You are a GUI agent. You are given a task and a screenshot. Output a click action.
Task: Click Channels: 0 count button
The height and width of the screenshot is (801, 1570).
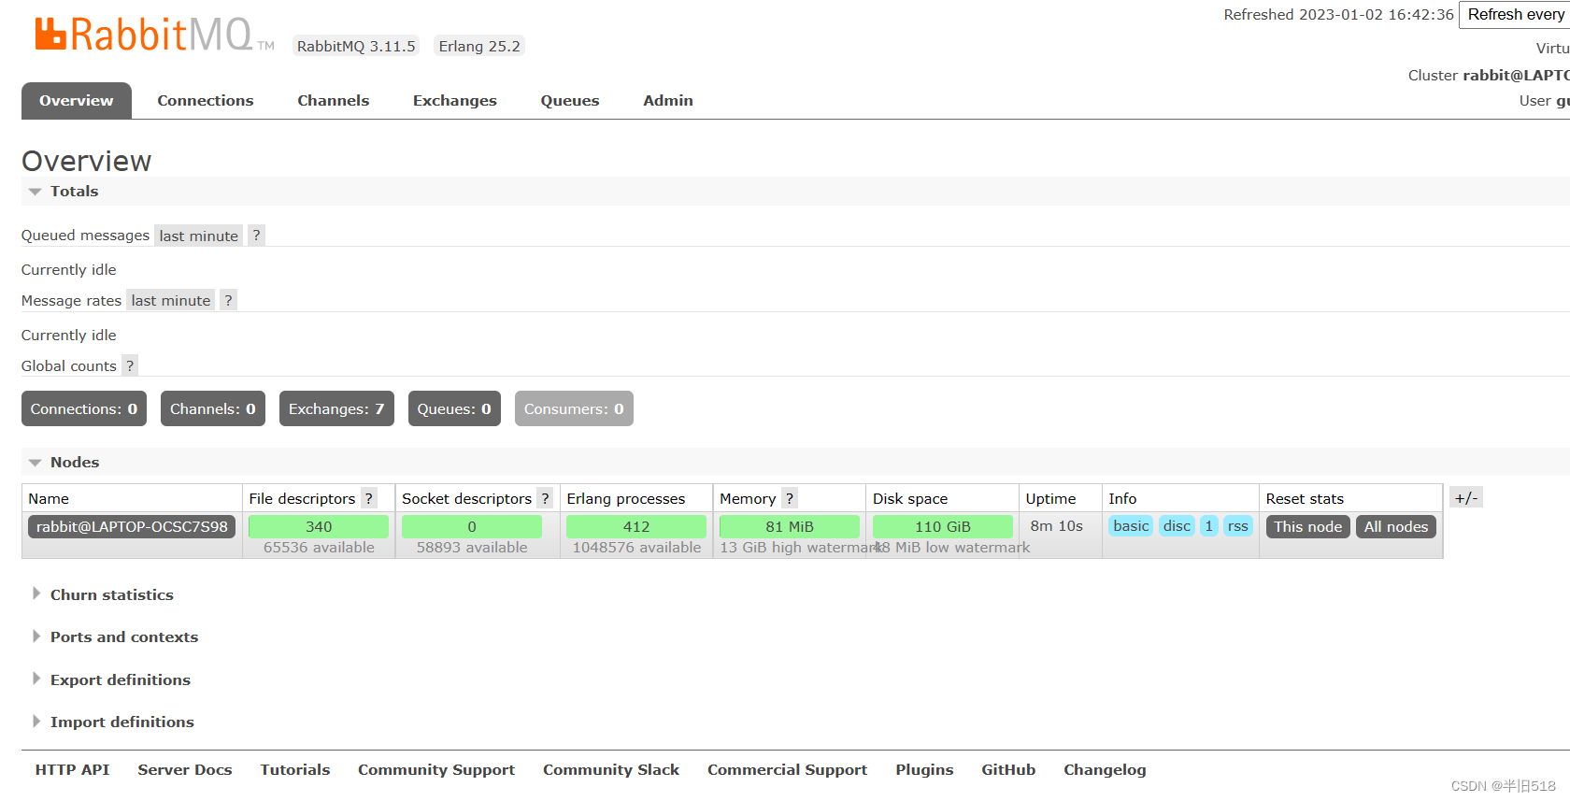[213, 408]
